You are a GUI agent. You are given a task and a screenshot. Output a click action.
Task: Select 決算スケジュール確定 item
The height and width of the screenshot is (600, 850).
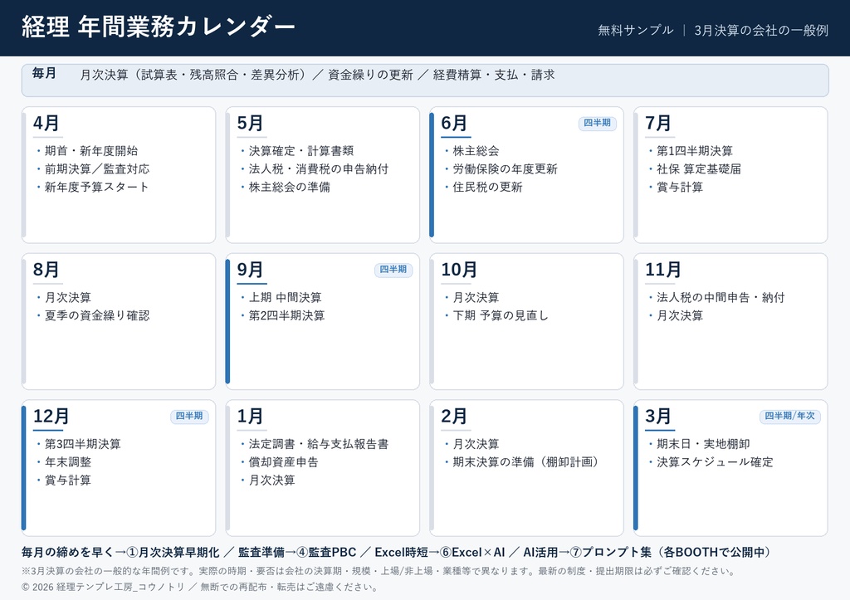[715, 461]
